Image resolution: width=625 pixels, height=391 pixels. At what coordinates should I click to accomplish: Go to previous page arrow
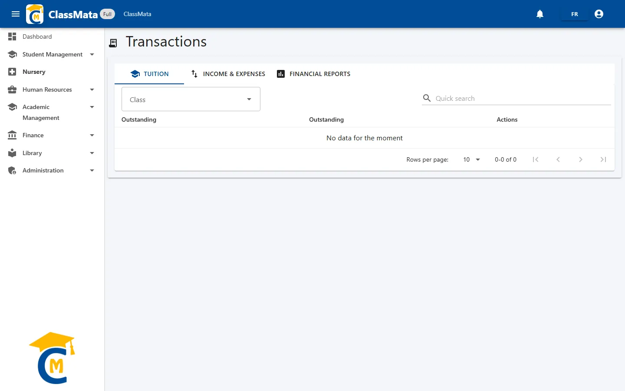tap(558, 159)
